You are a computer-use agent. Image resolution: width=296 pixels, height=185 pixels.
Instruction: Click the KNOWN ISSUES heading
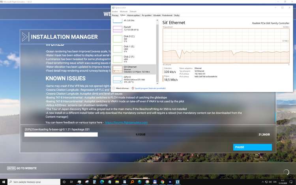(66, 78)
